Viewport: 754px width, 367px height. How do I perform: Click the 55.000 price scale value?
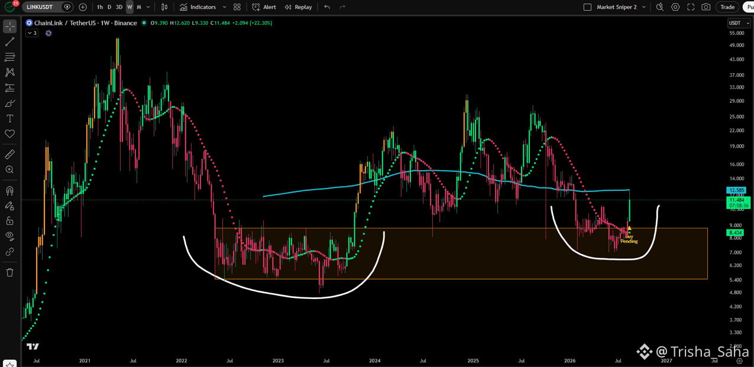[x=737, y=33]
